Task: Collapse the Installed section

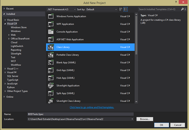Action: coord(4,14)
